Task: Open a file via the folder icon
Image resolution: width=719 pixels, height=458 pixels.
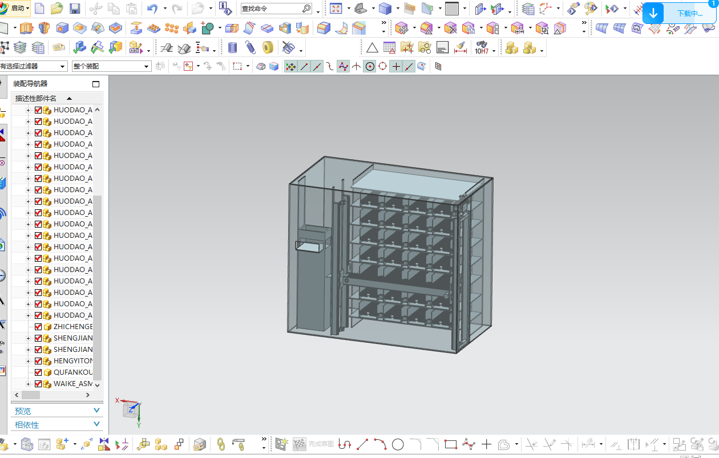Action: point(56,9)
